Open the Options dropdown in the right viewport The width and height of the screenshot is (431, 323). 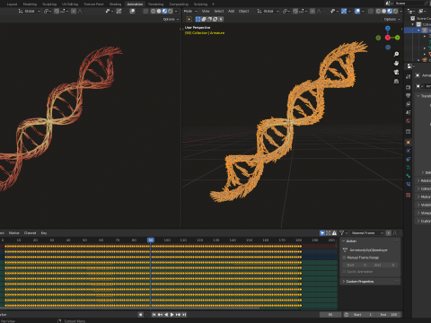tap(391, 19)
